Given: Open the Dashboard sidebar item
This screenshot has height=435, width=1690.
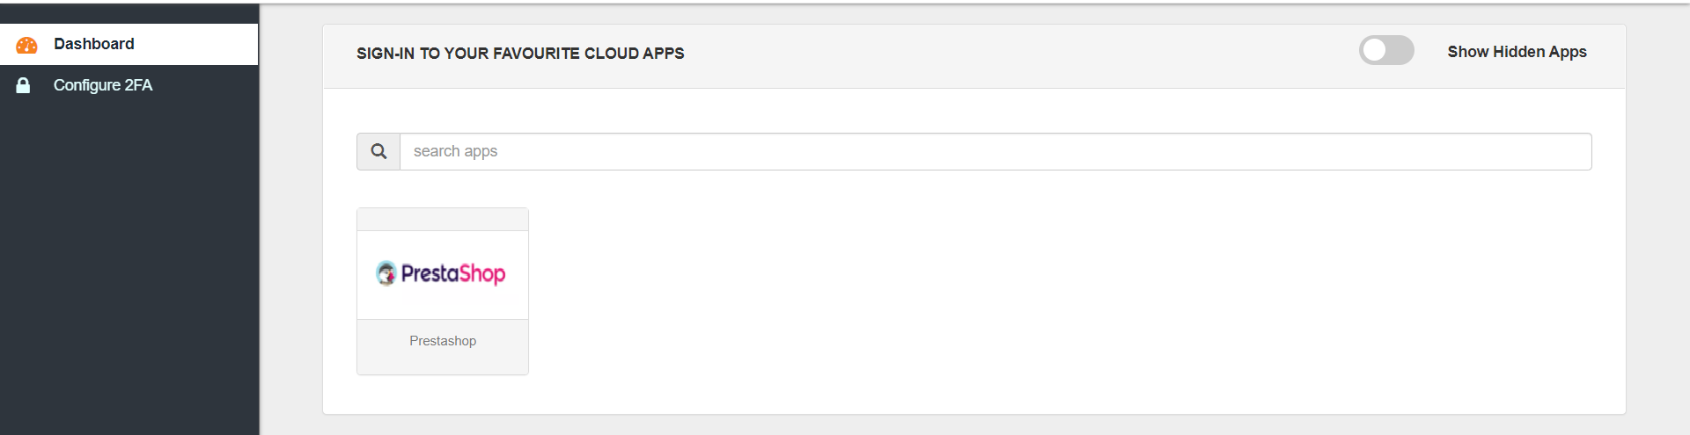Looking at the screenshot, I should pos(129,44).
